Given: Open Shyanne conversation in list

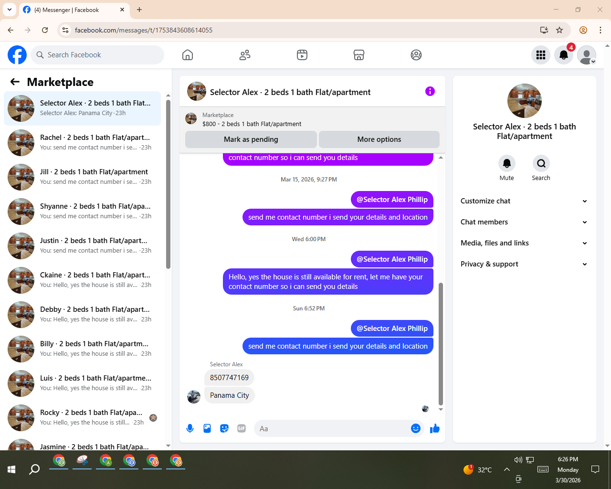Looking at the screenshot, I should pos(82,212).
